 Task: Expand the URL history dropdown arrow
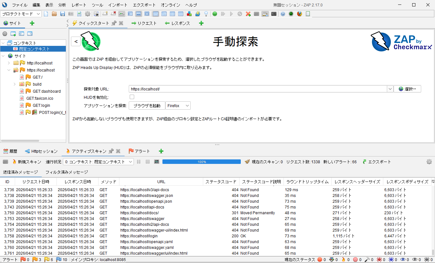390,89
